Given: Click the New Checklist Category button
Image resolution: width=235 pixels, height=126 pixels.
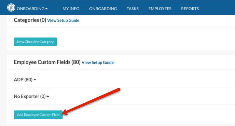Looking at the screenshot, I should (x=36, y=42).
